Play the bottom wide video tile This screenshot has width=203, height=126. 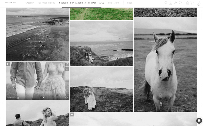point(72,114)
